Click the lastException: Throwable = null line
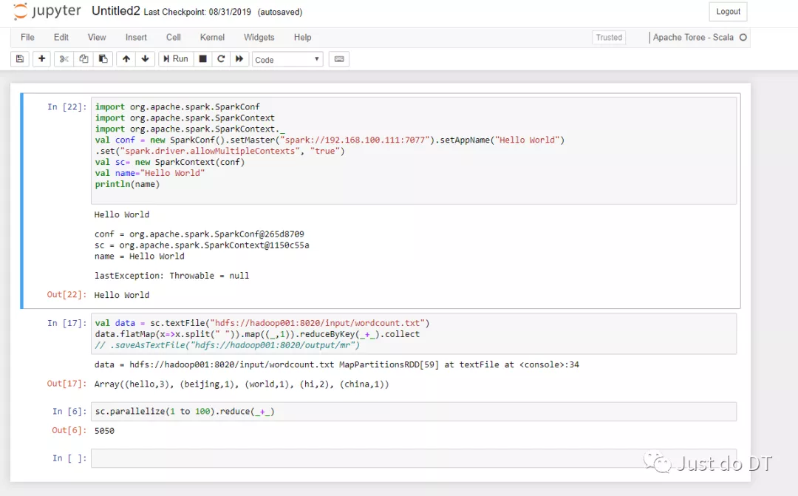The width and height of the screenshot is (798, 496). click(x=171, y=276)
